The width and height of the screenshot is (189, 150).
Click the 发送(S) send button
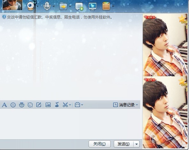[x=124, y=144]
